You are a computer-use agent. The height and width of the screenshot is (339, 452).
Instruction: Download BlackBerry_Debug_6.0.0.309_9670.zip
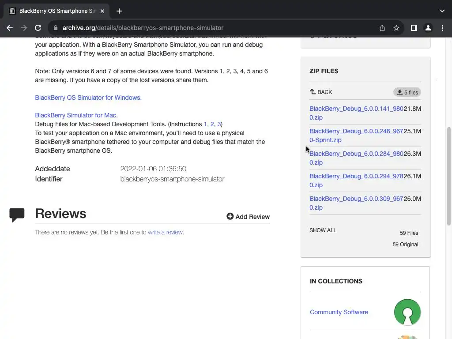356,203
